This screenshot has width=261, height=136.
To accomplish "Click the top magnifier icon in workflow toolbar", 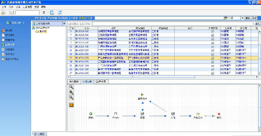I will point(71,87).
